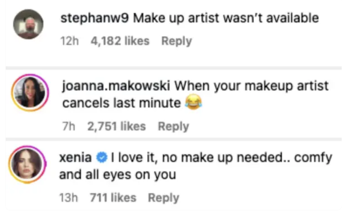Image resolution: width=356 pixels, height=212 pixels.
Task: Click the 7h timestamp
Action: 69,126
